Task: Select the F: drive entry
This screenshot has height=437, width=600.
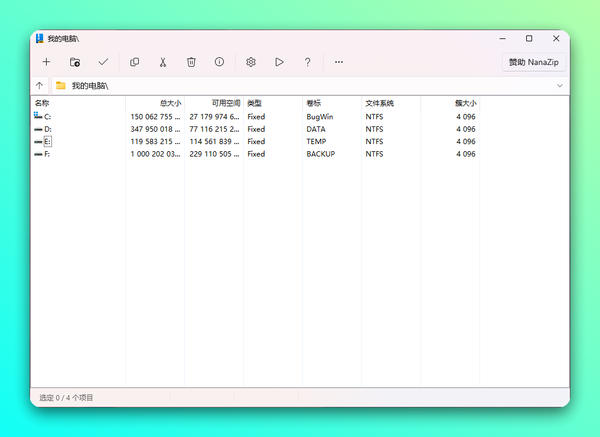Action: 47,154
